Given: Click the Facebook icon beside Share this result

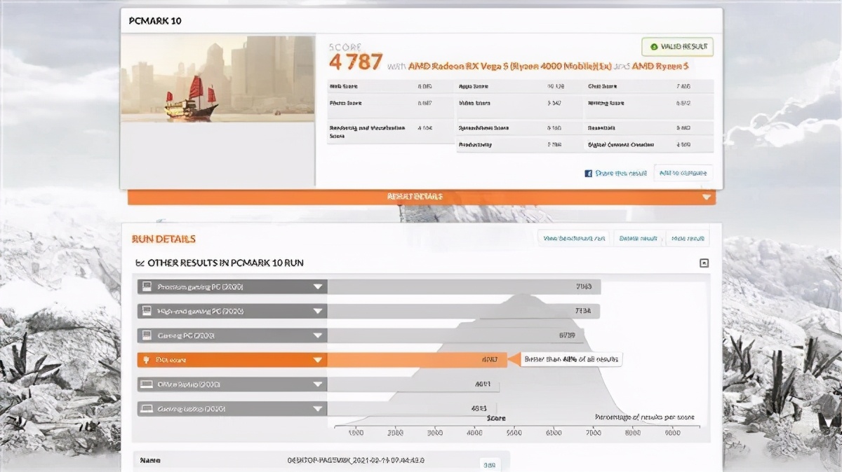Looking at the screenshot, I should pyautogui.click(x=589, y=173).
